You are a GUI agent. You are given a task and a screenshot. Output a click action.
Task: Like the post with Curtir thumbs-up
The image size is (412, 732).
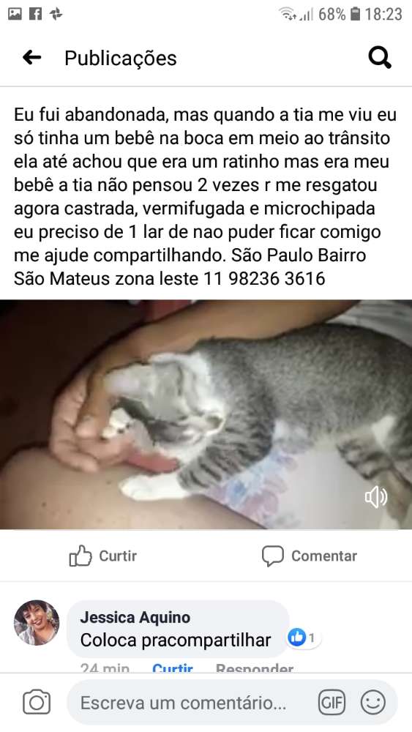pyautogui.click(x=103, y=556)
